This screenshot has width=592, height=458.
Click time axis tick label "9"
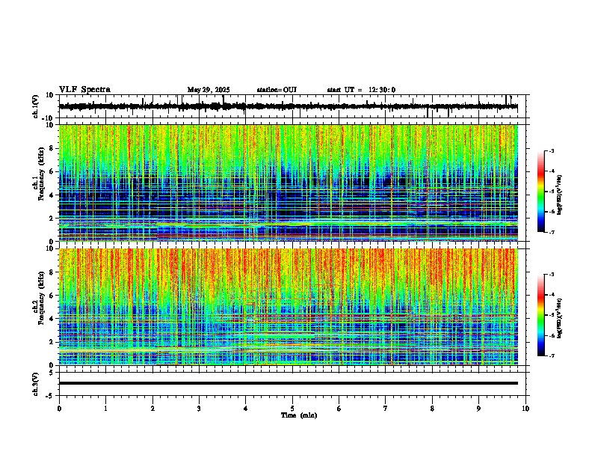[x=478, y=409]
